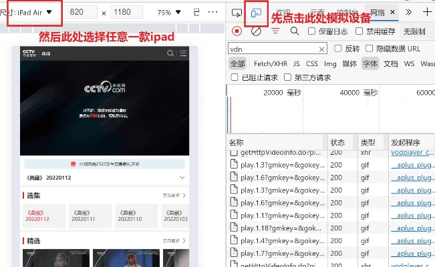Image resolution: width=435 pixels, height=267 pixels.
Task: Filter requests by CSS type
Action: 312,64
